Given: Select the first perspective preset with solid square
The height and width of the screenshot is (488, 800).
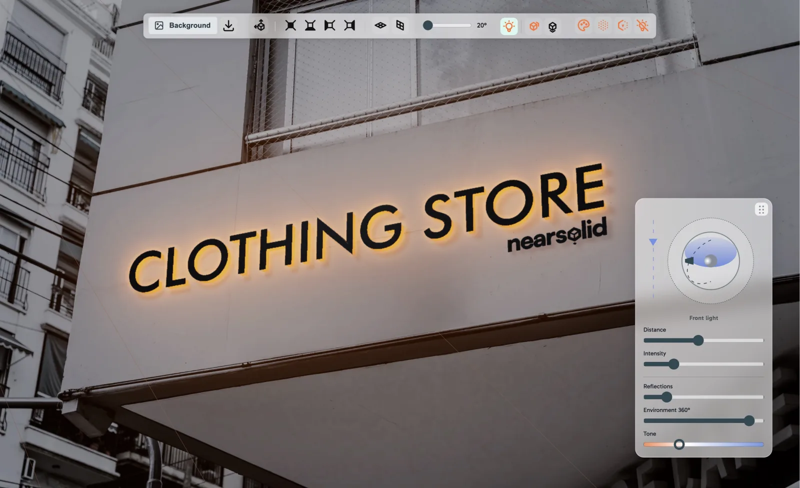Looking at the screenshot, I should [290, 25].
